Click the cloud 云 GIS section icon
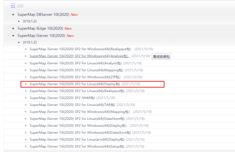 pos(13,6)
